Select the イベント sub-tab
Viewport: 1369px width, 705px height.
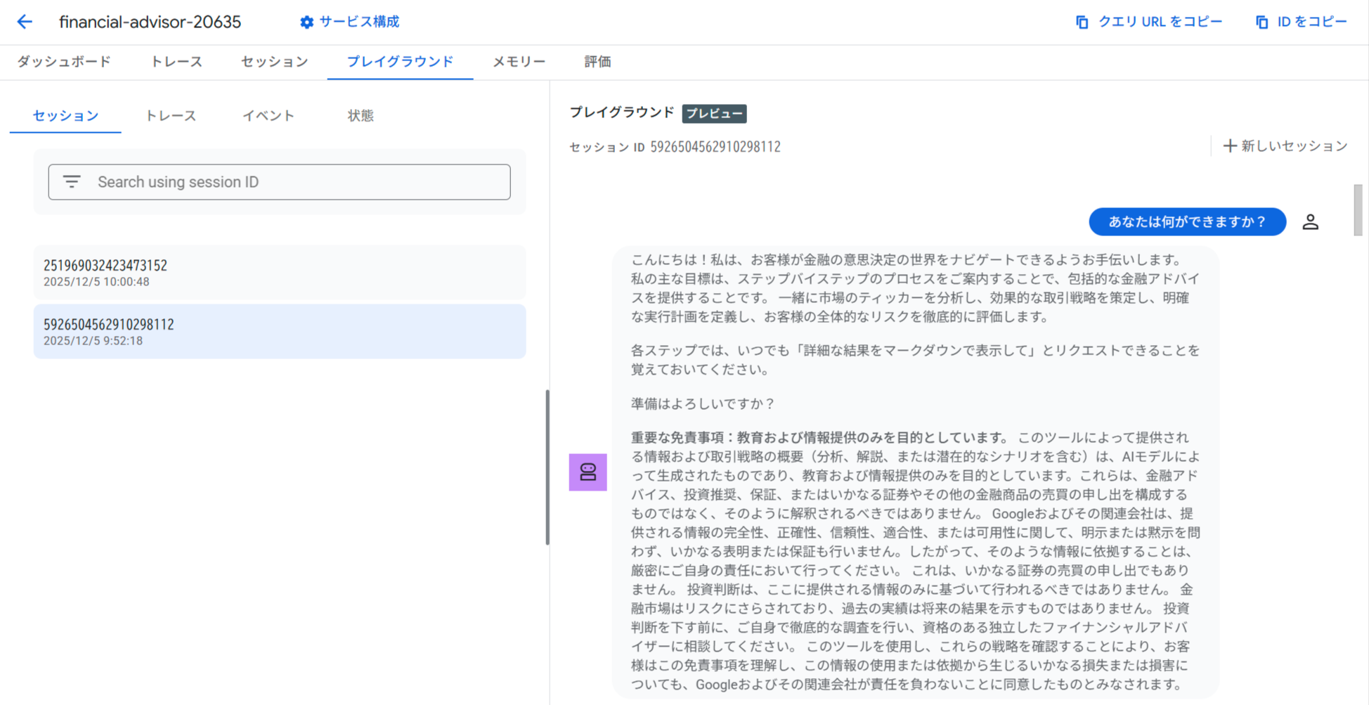268,115
